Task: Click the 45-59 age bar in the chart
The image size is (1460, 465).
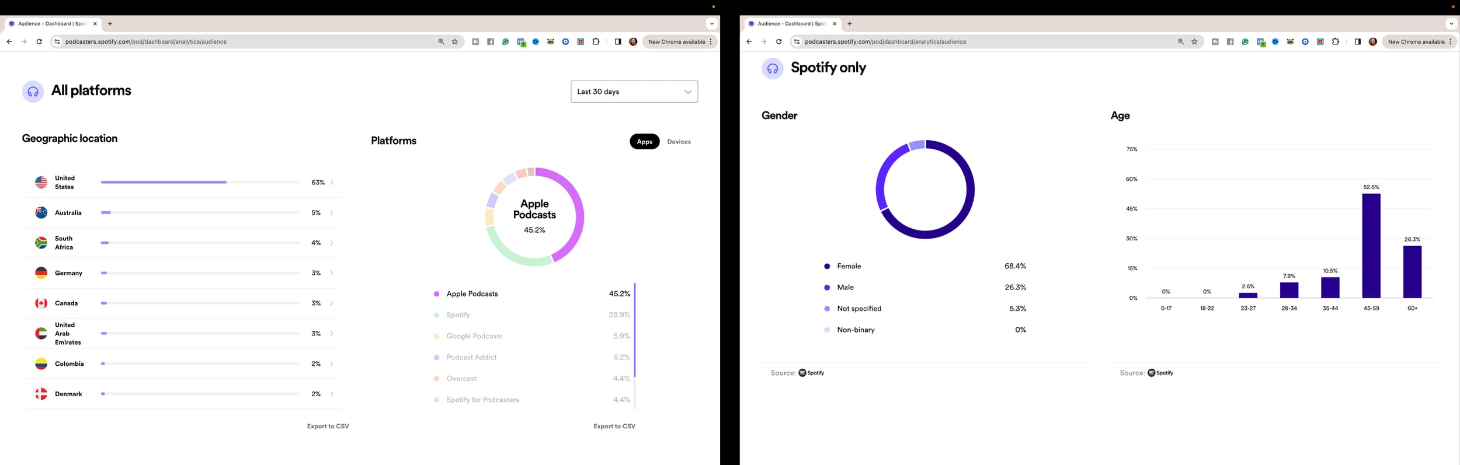Action: pyautogui.click(x=1371, y=246)
